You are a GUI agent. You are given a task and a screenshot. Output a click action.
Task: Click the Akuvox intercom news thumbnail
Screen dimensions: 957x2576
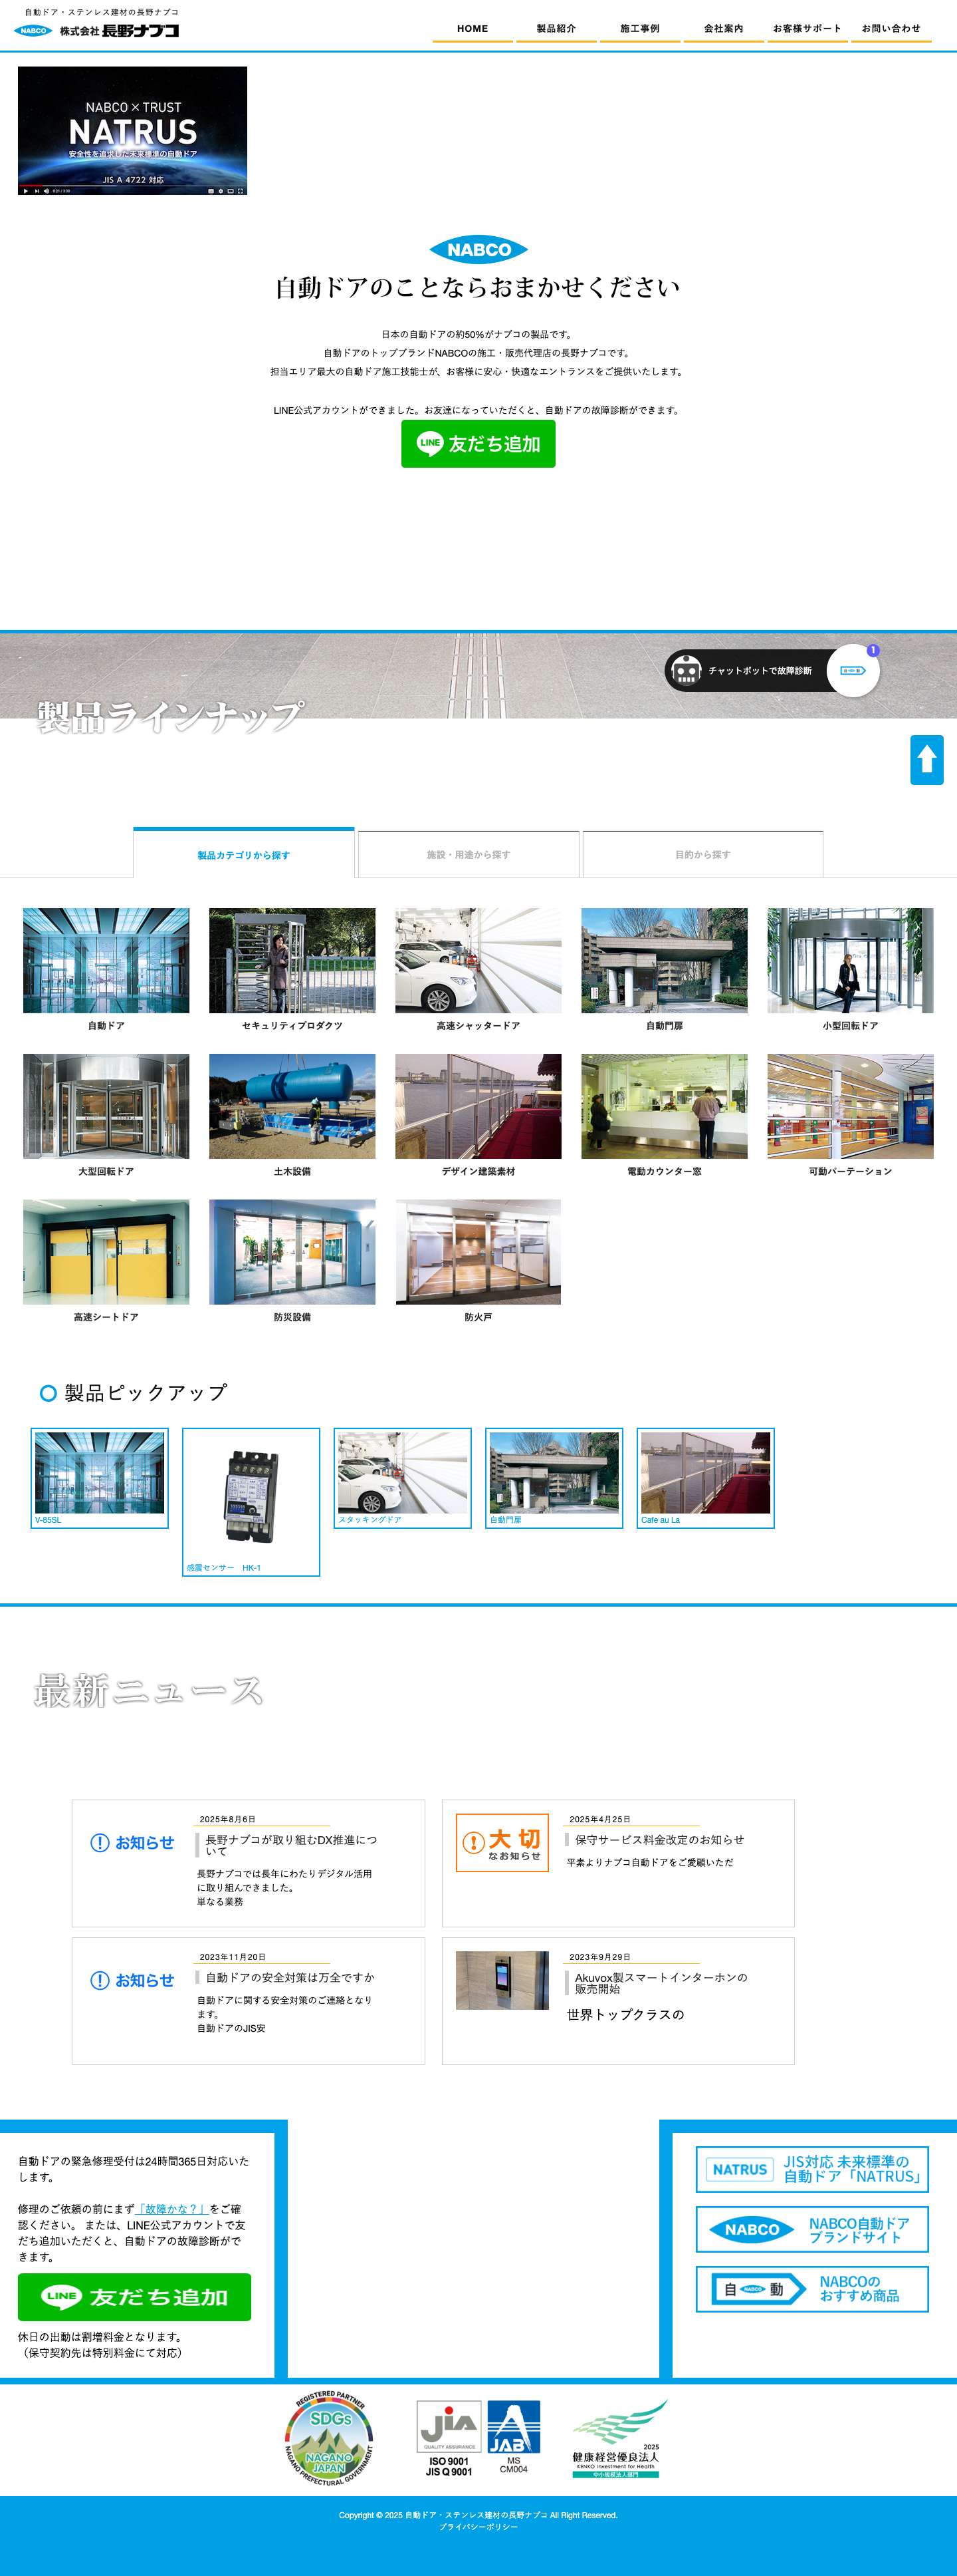pos(502,1980)
